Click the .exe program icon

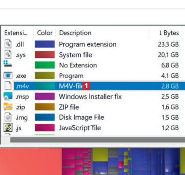[x=8, y=75]
